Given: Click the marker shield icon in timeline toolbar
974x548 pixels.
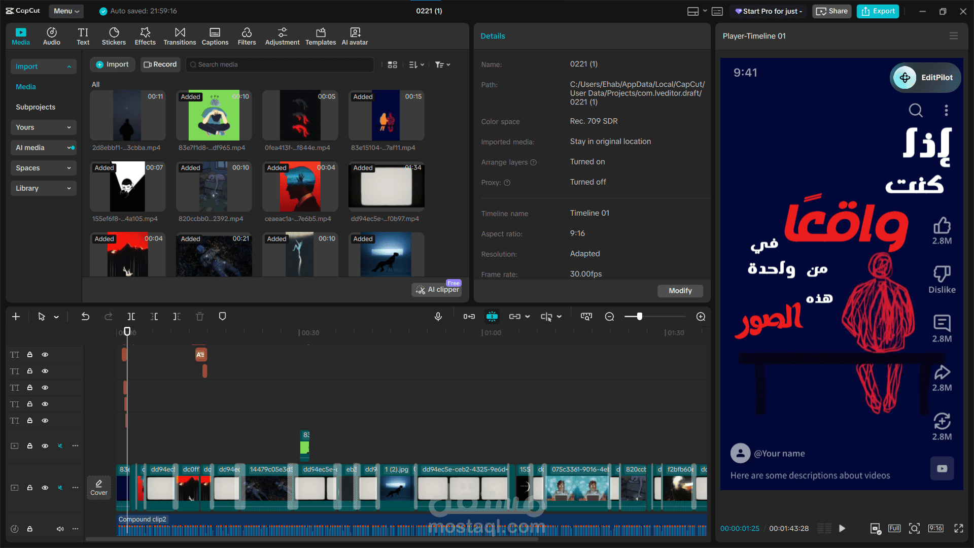Looking at the screenshot, I should [222, 317].
